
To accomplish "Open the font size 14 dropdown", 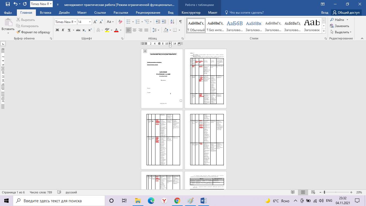I will 90,22.
